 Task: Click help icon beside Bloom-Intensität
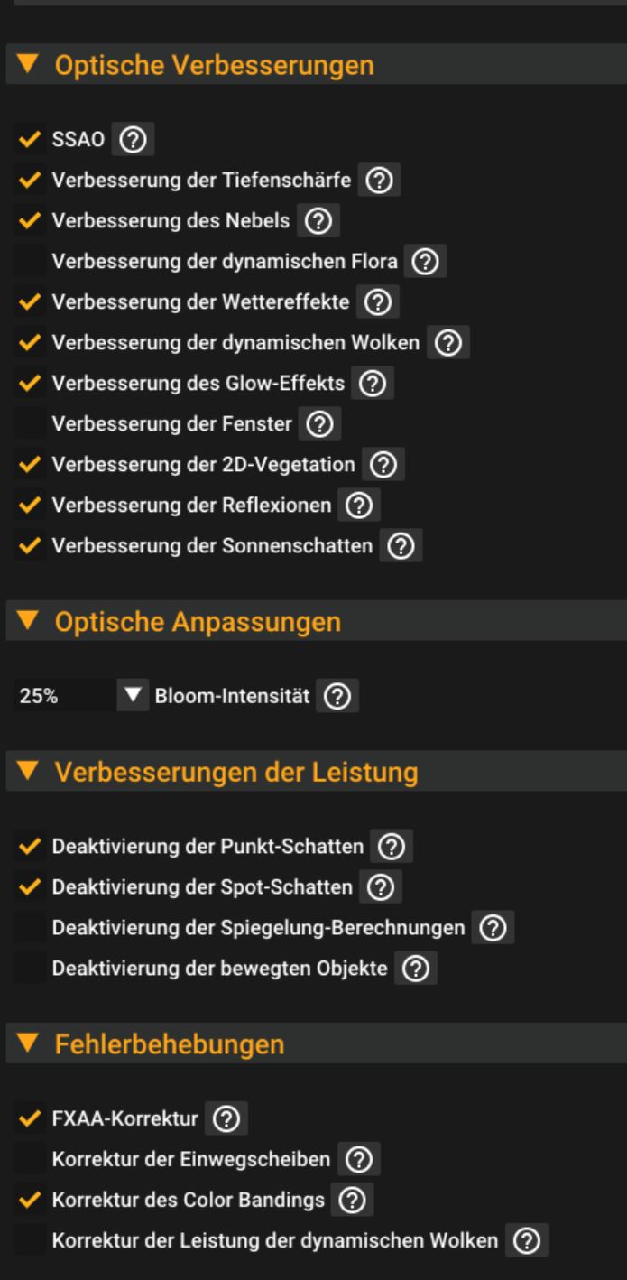click(x=337, y=697)
